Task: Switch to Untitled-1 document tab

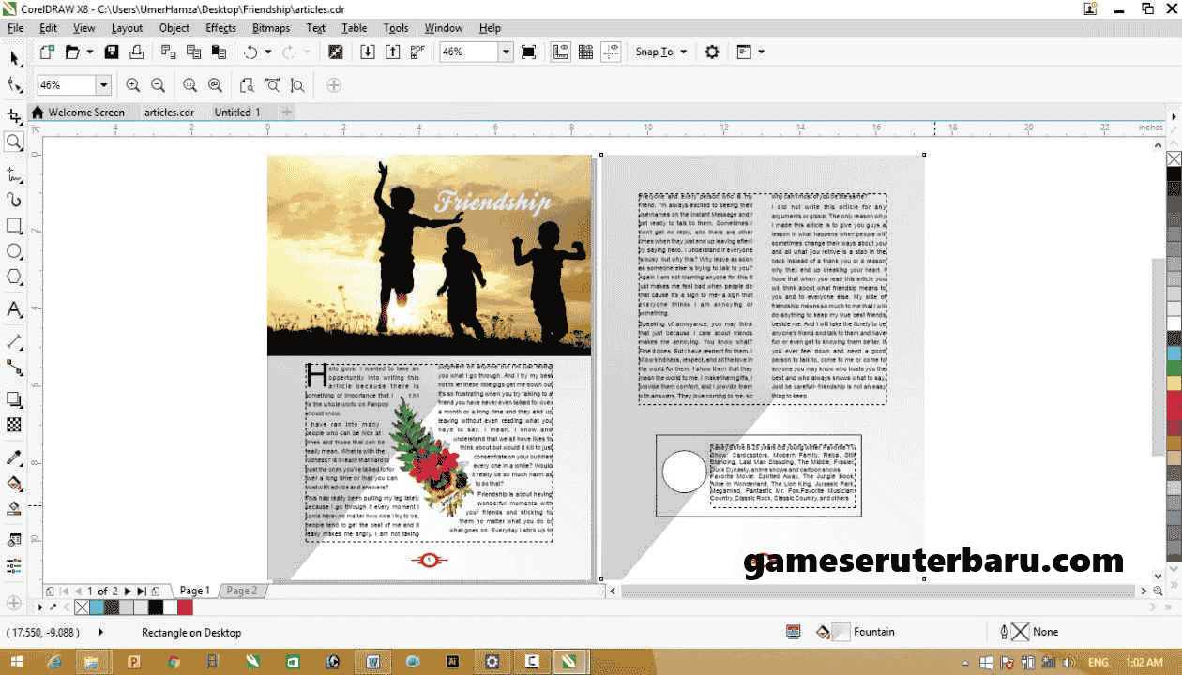Action: tap(237, 112)
